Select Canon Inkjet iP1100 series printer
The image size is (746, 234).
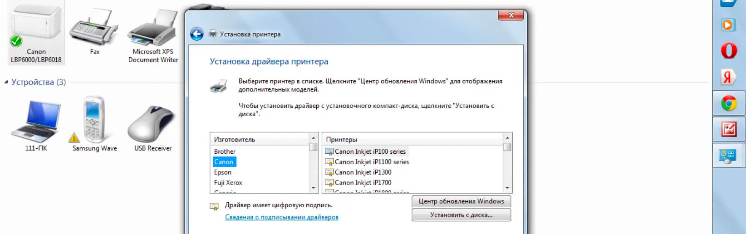coord(368,162)
